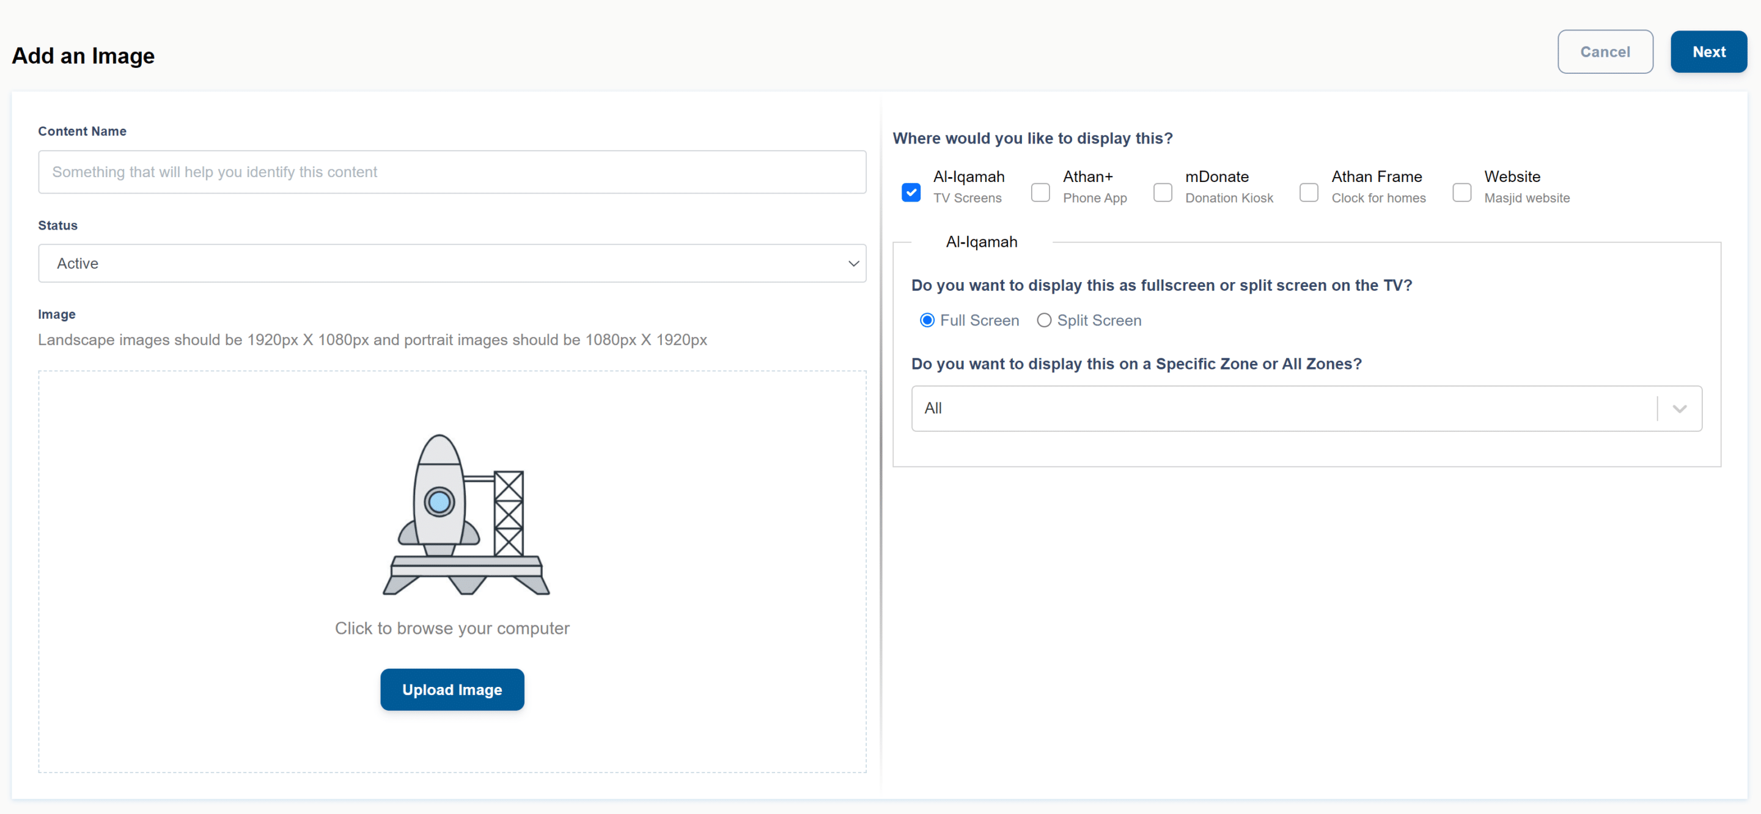Cancel adding the image
Viewport: 1761px width, 814px height.
(x=1605, y=52)
